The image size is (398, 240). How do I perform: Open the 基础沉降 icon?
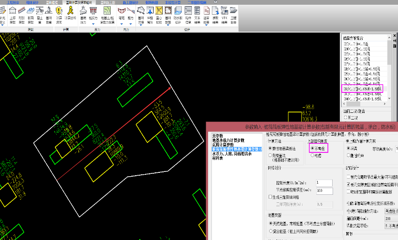pyautogui.click(x=141, y=10)
